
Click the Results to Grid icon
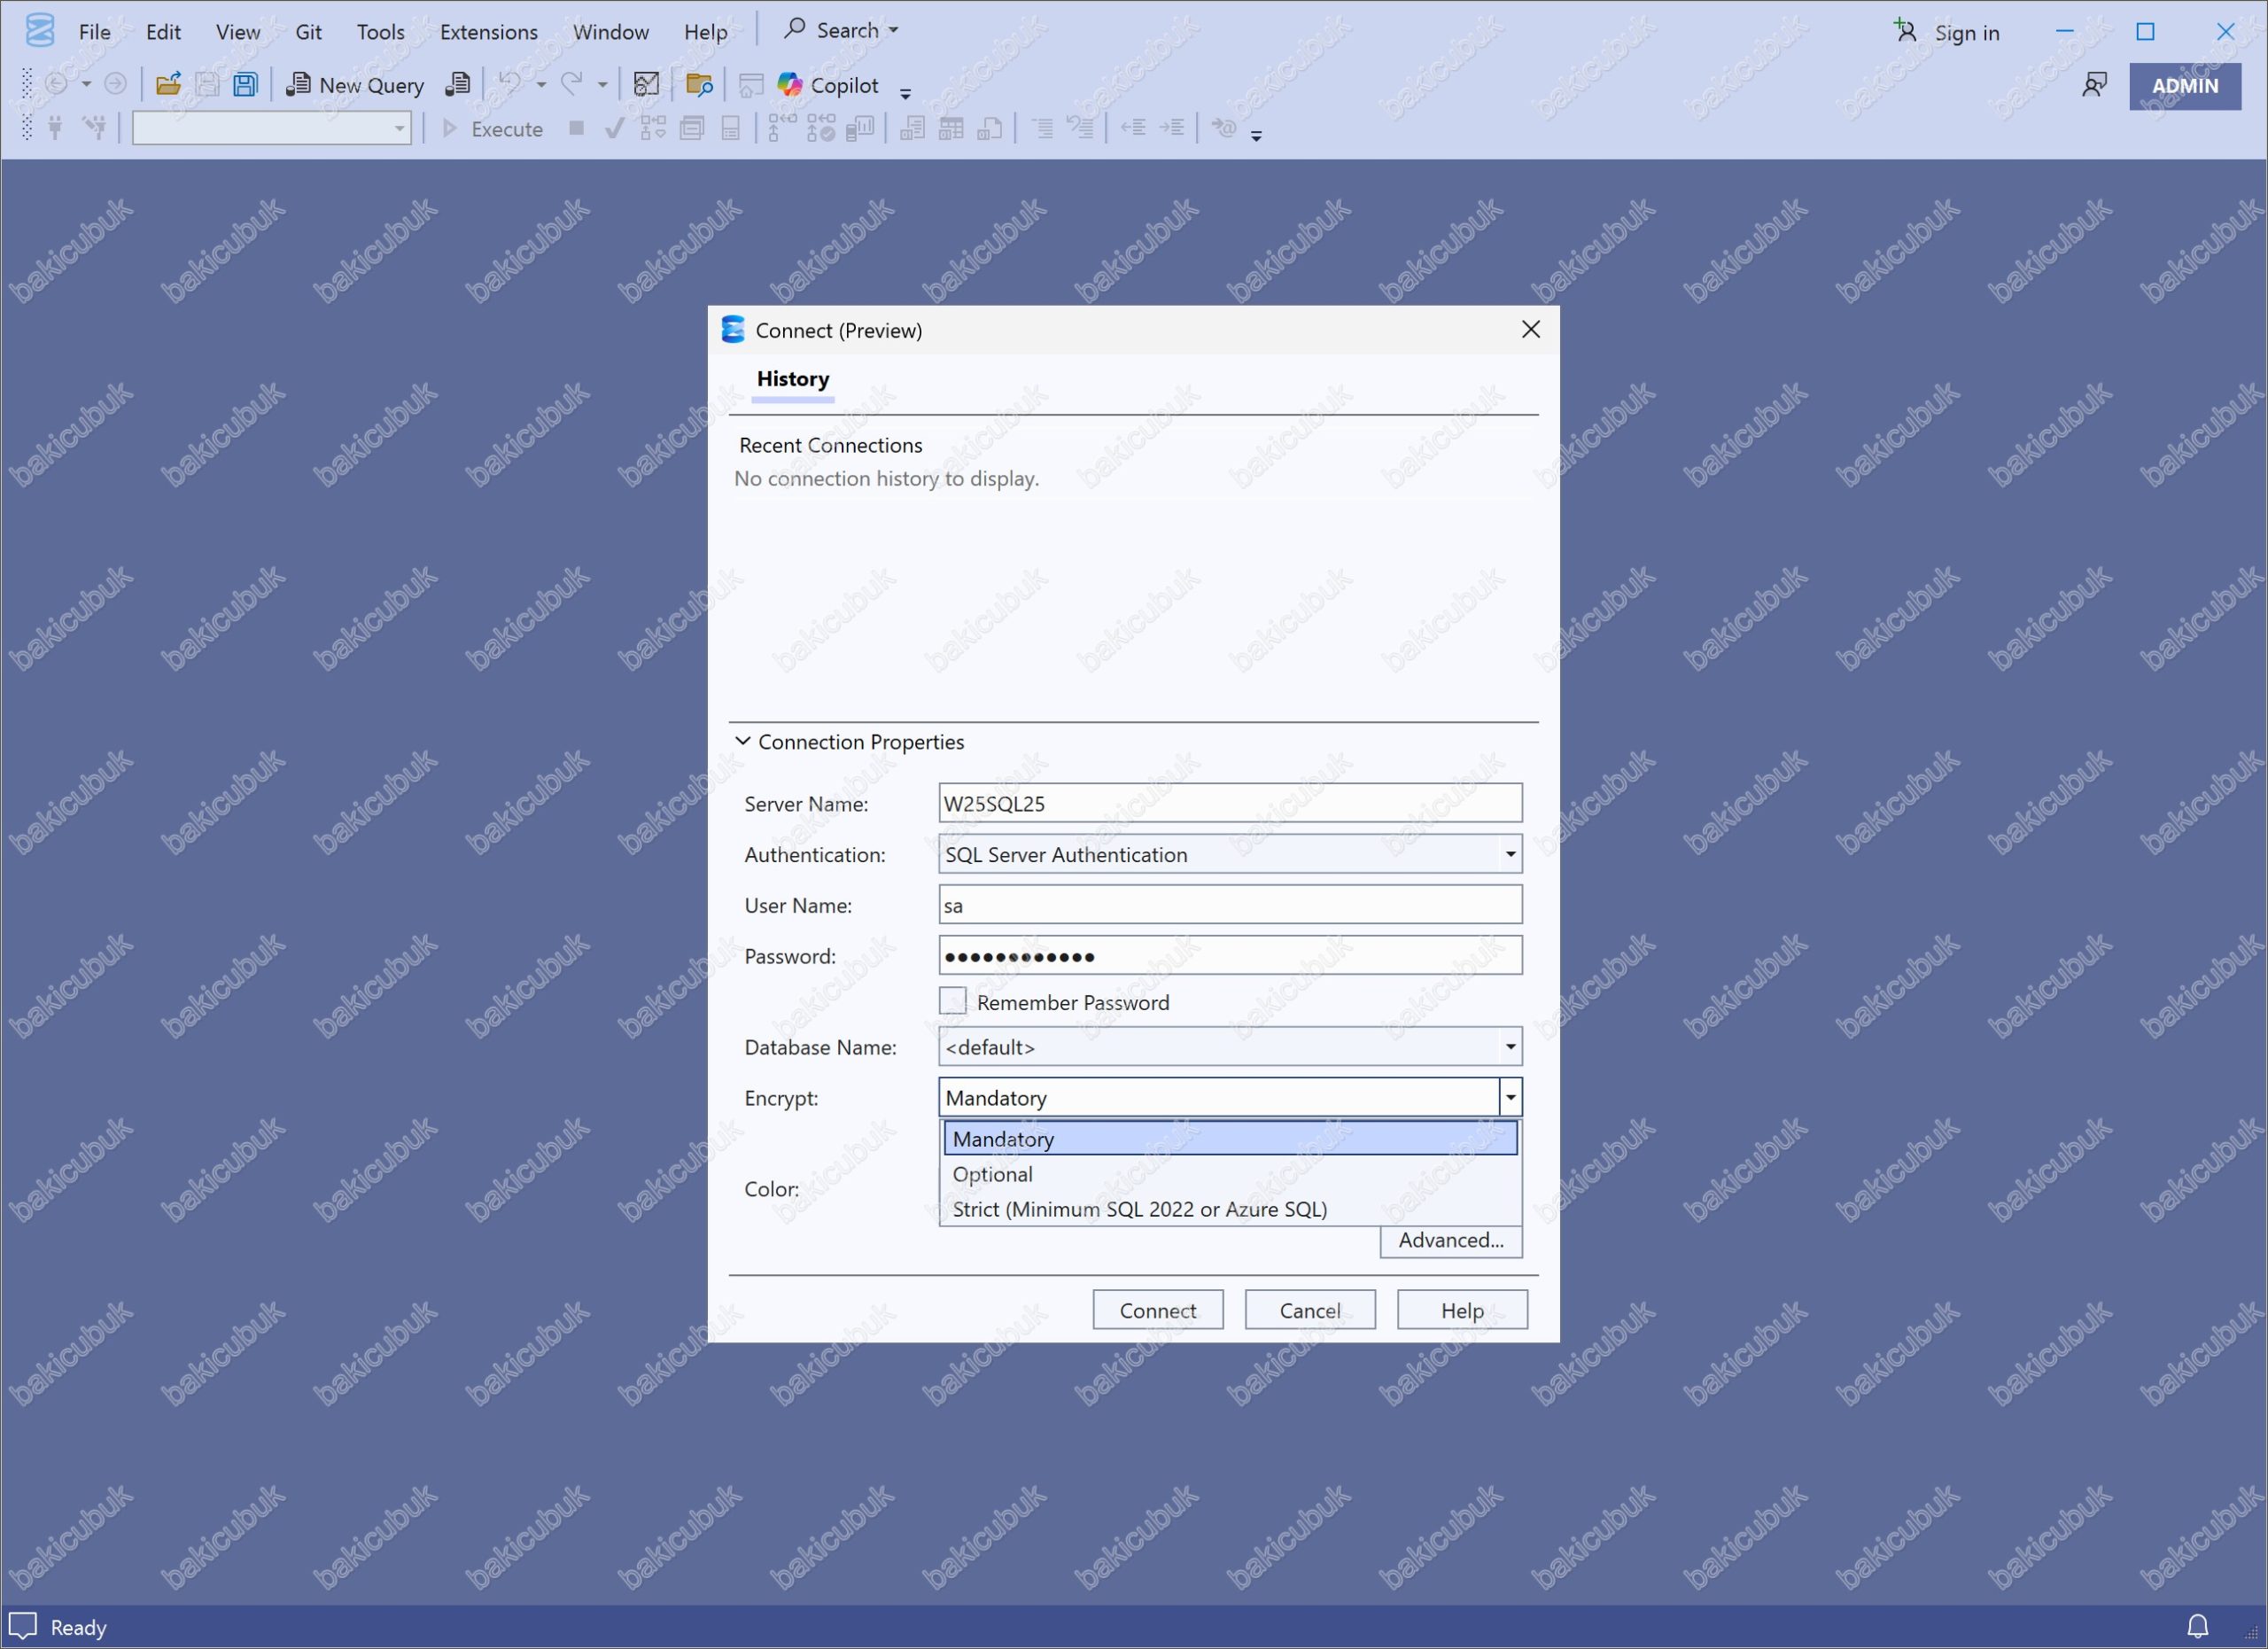(951, 128)
